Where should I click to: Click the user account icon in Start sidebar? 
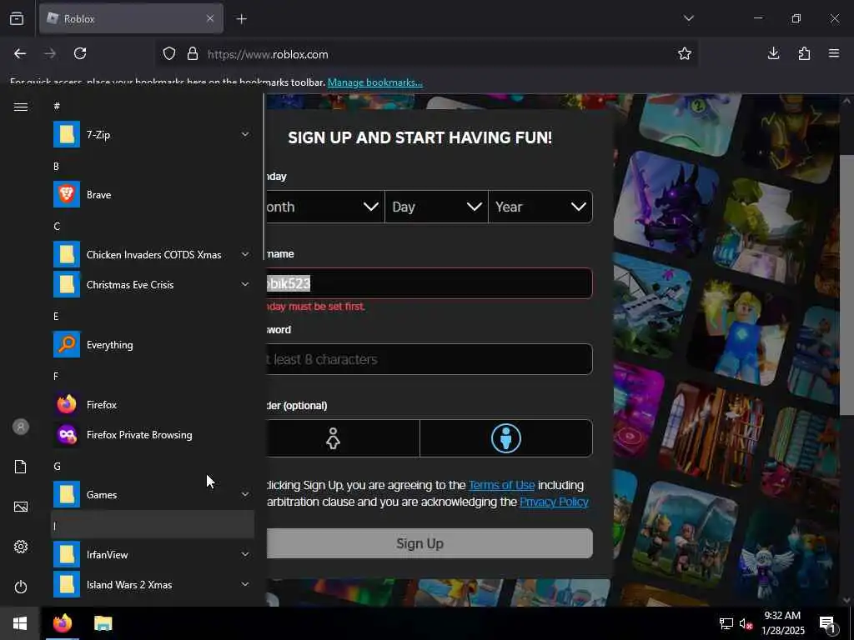click(x=21, y=427)
